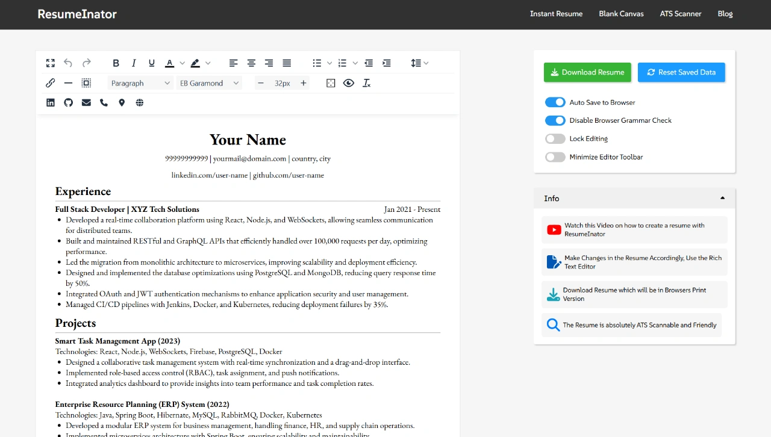
Task: Align text to the left
Action: (234, 63)
